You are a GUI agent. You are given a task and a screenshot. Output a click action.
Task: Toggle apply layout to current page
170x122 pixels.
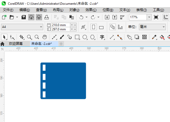[120, 27]
